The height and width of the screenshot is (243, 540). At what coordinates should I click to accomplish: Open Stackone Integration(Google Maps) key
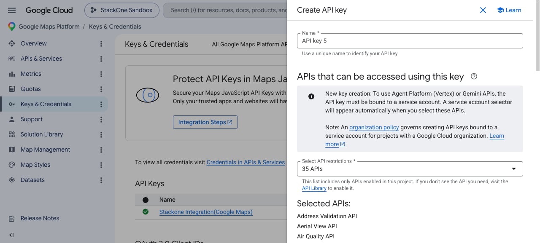pyautogui.click(x=206, y=212)
